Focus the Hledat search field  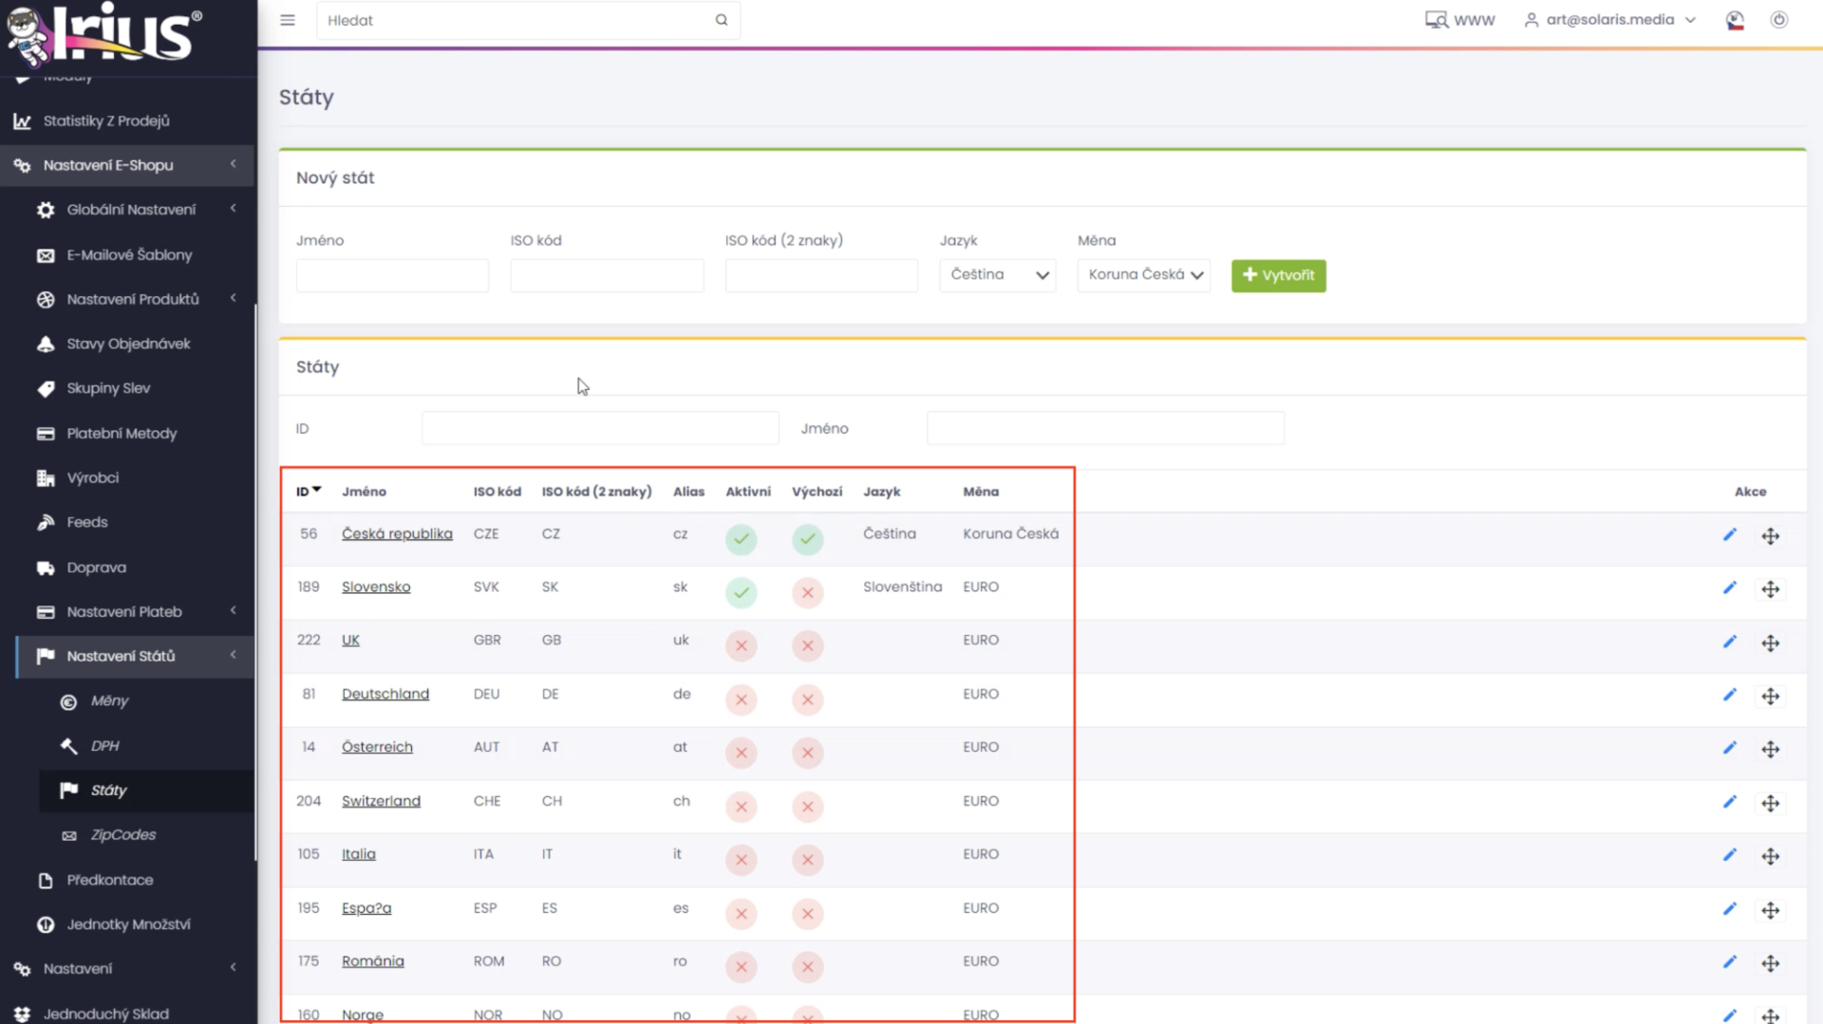click(x=528, y=20)
